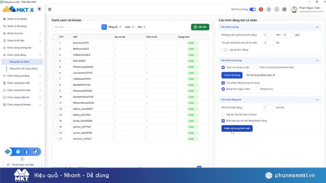Click the hamburger menu icon beside logo
This screenshot has height=183, width=326.
click(x=39, y=9)
